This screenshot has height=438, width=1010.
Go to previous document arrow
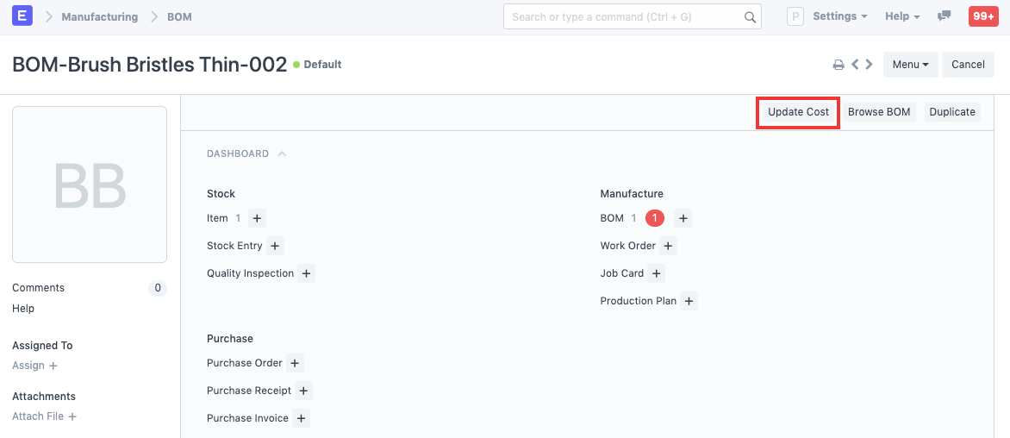(x=855, y=65)
